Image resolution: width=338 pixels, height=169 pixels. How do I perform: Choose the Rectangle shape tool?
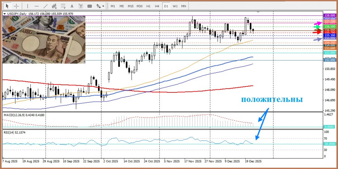(x=89, y=6)
